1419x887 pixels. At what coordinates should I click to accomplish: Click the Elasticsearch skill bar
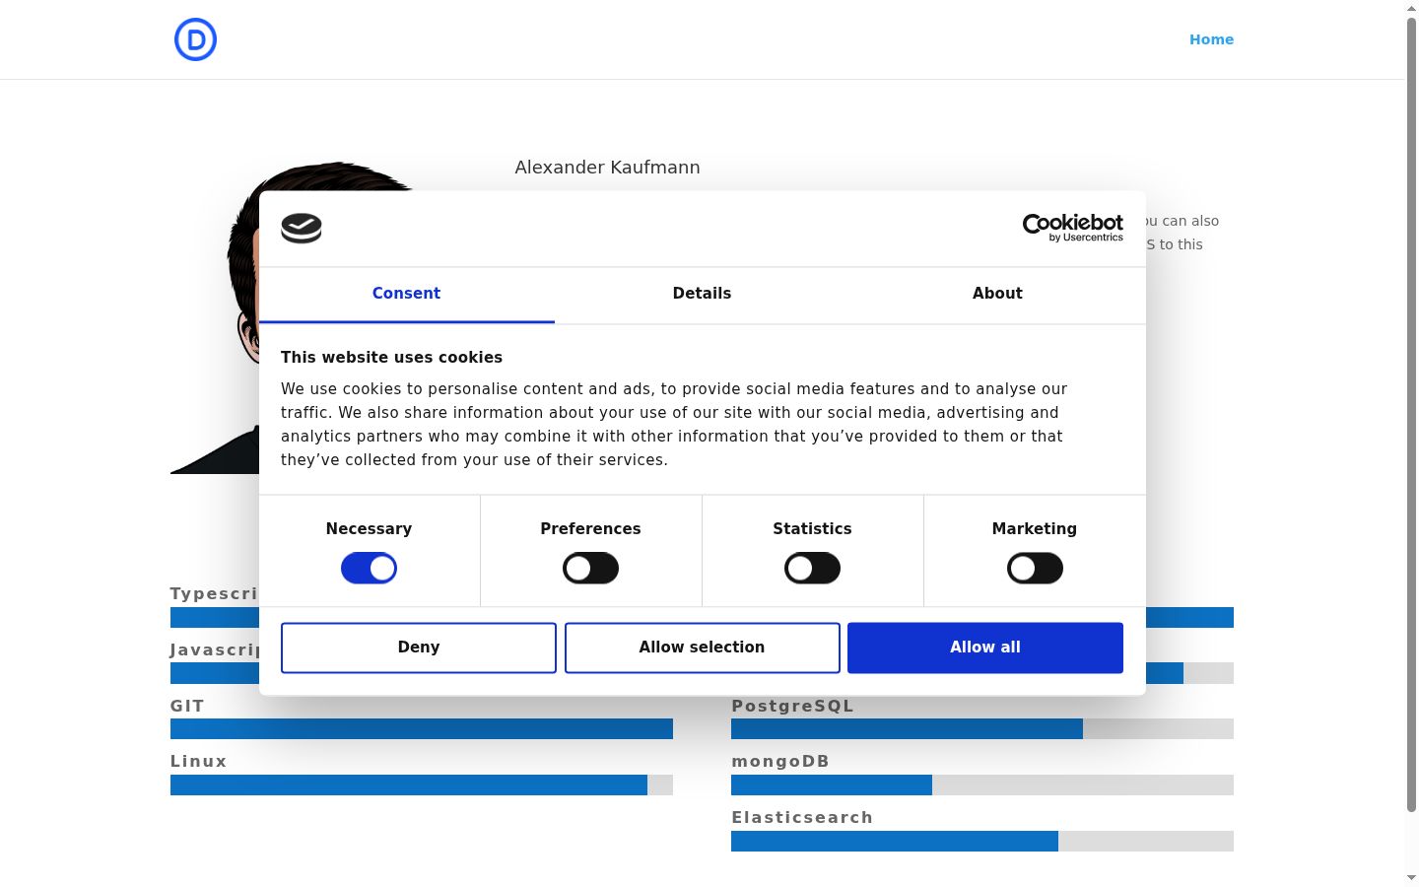click(x=982, y=841)
